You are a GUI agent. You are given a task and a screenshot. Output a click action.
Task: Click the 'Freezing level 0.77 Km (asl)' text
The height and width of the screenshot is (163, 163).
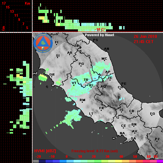pyautogui.click(x=95, y=151)
